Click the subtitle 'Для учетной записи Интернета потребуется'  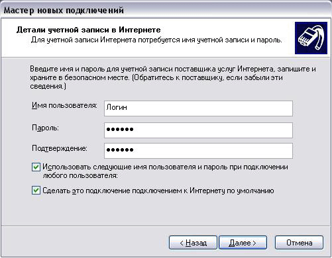tap(156, 40)
